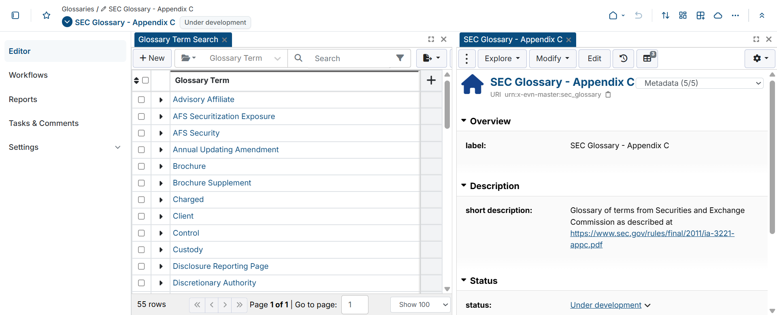777x315 pixels.
Task: Collapse header with double chevron icon
Action: coord(762,15)
